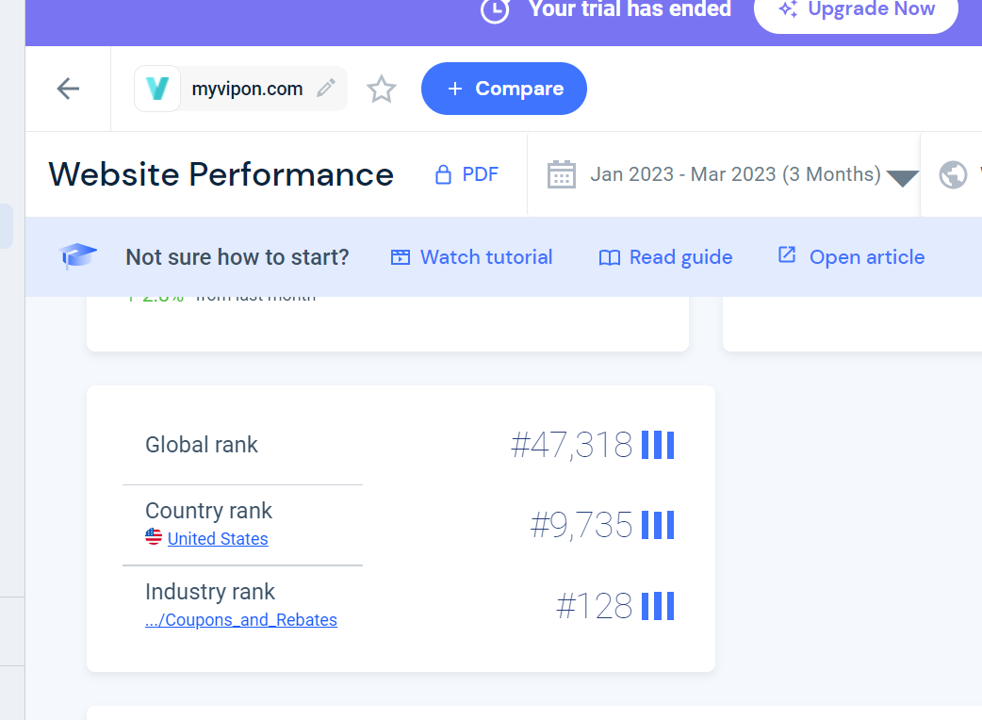Open the calendar icon for date range
Image resolution: width=982 pixels, height=720 pixels.
coord(561,174)
